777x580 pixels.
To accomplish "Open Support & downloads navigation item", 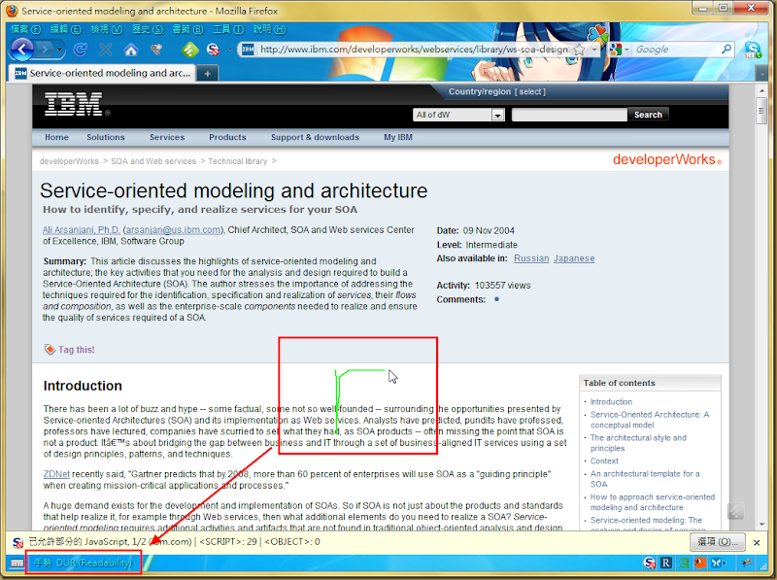I will click(x=315, y=137).
